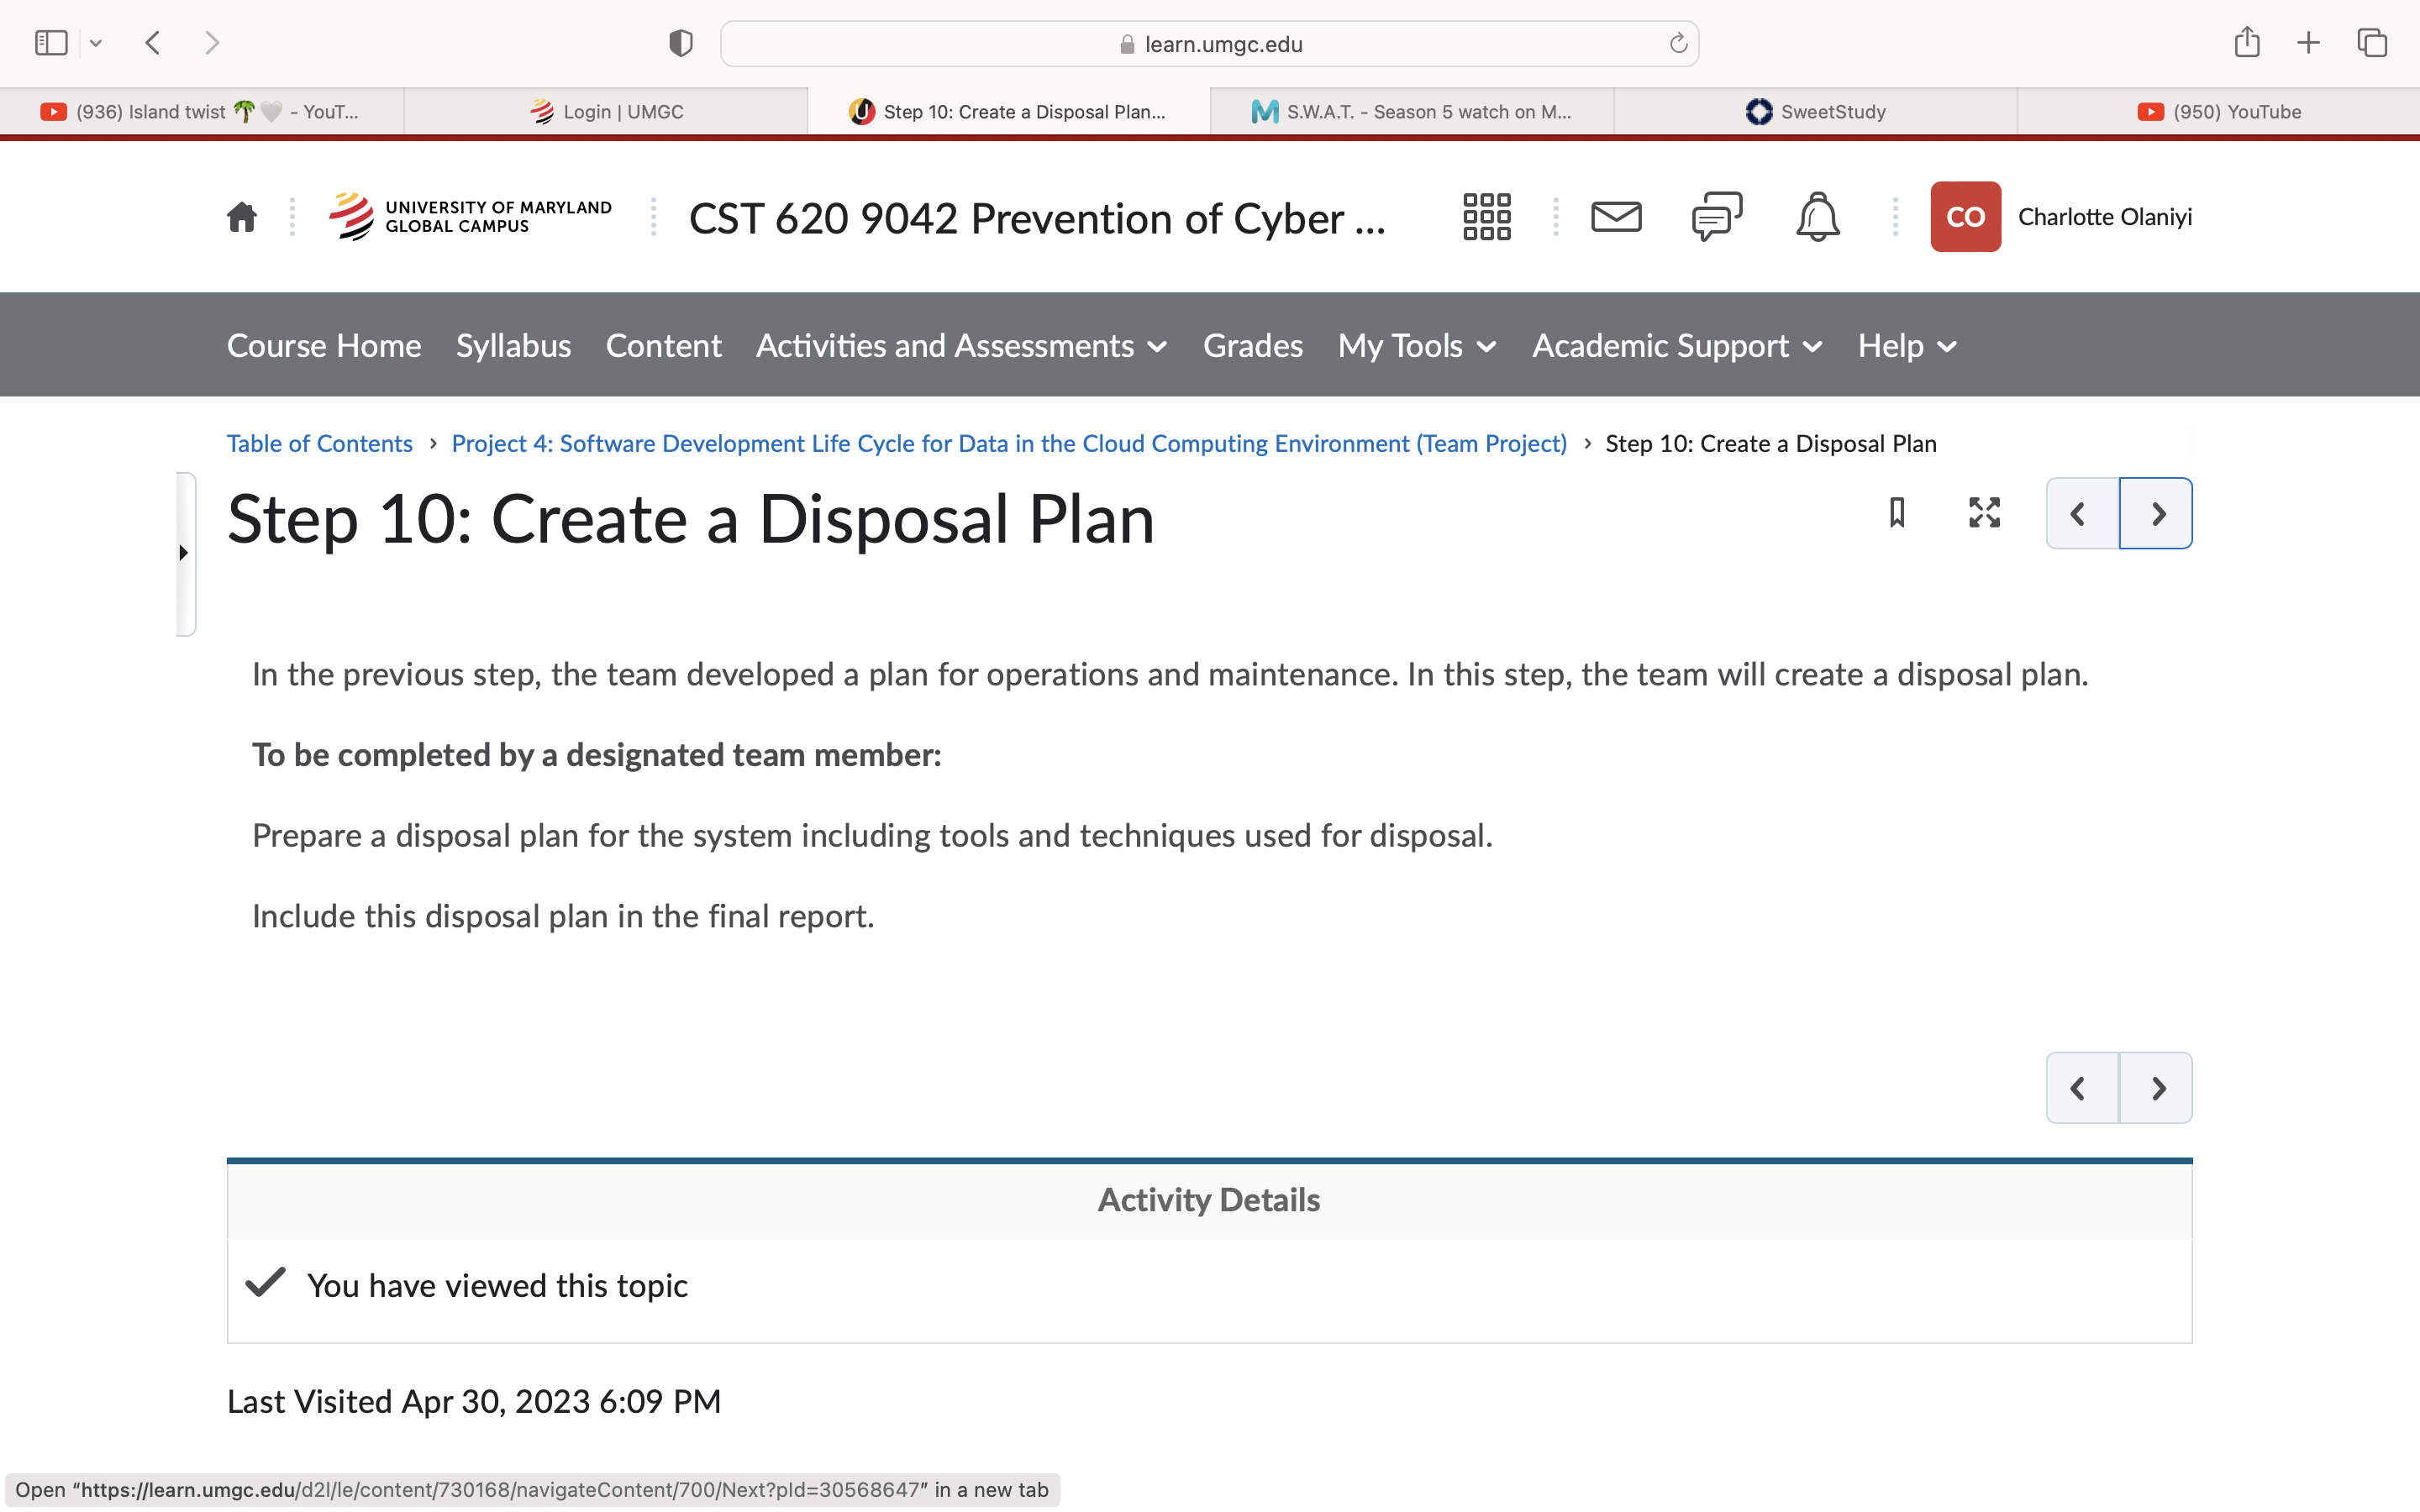Reload the page with the refresh icon
2420x1512 pixels.
[x=1678, y=43]
